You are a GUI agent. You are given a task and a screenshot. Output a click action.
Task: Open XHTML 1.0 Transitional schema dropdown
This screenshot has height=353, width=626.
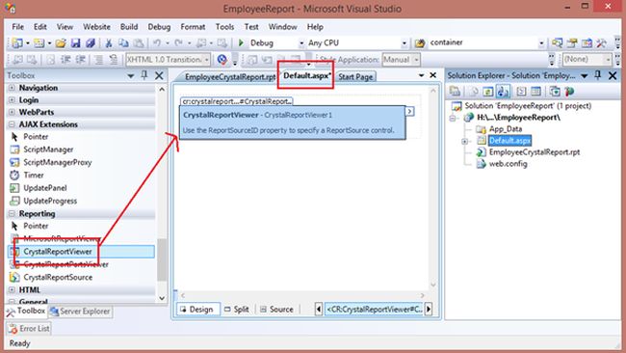coord(206,60)
